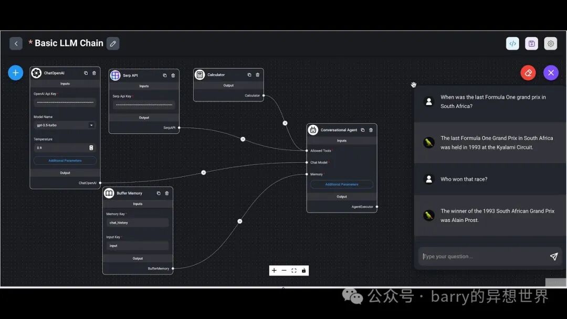This screenshot has width=567, height=319.
Task: Click the Conversational Agent robot icon
Action: point(313,130)
